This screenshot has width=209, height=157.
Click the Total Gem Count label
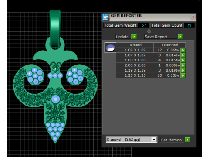pyautogui.click(x=167, y=25)
